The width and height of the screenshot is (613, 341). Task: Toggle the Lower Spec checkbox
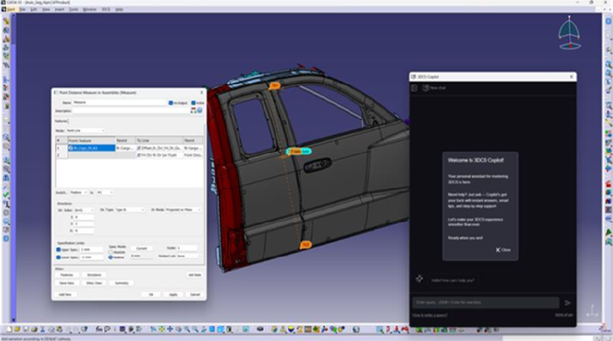pyautogui.click(x=58, y=257)
